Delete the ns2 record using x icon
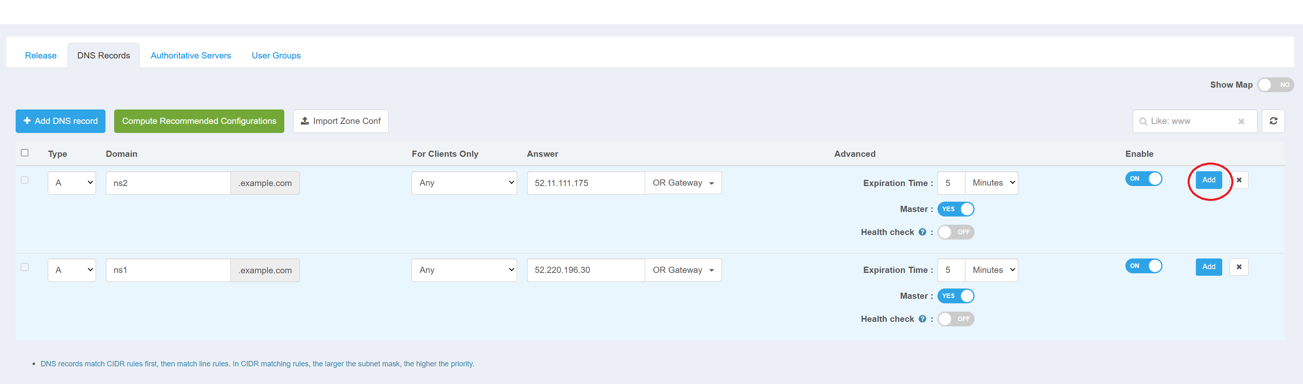The height and width of the screenshot is (384, 1303). pyautogui.click(x=1239, y=180)
